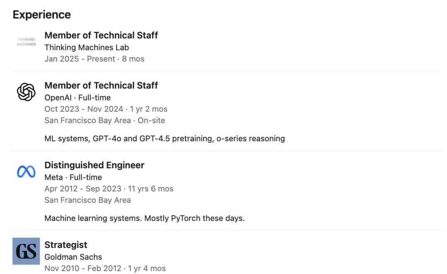The height and width of the screenshot is (274, 447).
Task: Click the OpenAI · Full-time company line
Action: click(x=77, y=98)
